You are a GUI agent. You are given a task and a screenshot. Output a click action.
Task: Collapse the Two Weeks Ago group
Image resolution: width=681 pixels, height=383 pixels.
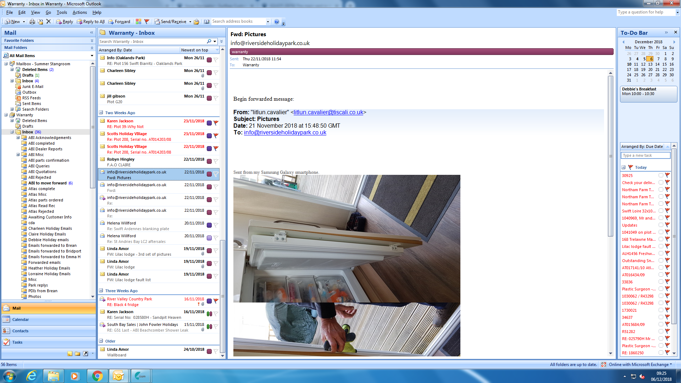(x=101, y=113)
